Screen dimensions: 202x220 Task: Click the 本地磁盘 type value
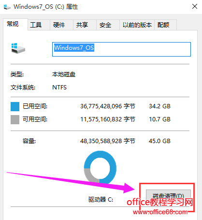coord(64,74)
